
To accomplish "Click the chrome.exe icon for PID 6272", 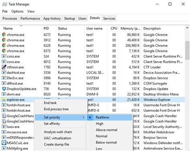I will point(4,35).
